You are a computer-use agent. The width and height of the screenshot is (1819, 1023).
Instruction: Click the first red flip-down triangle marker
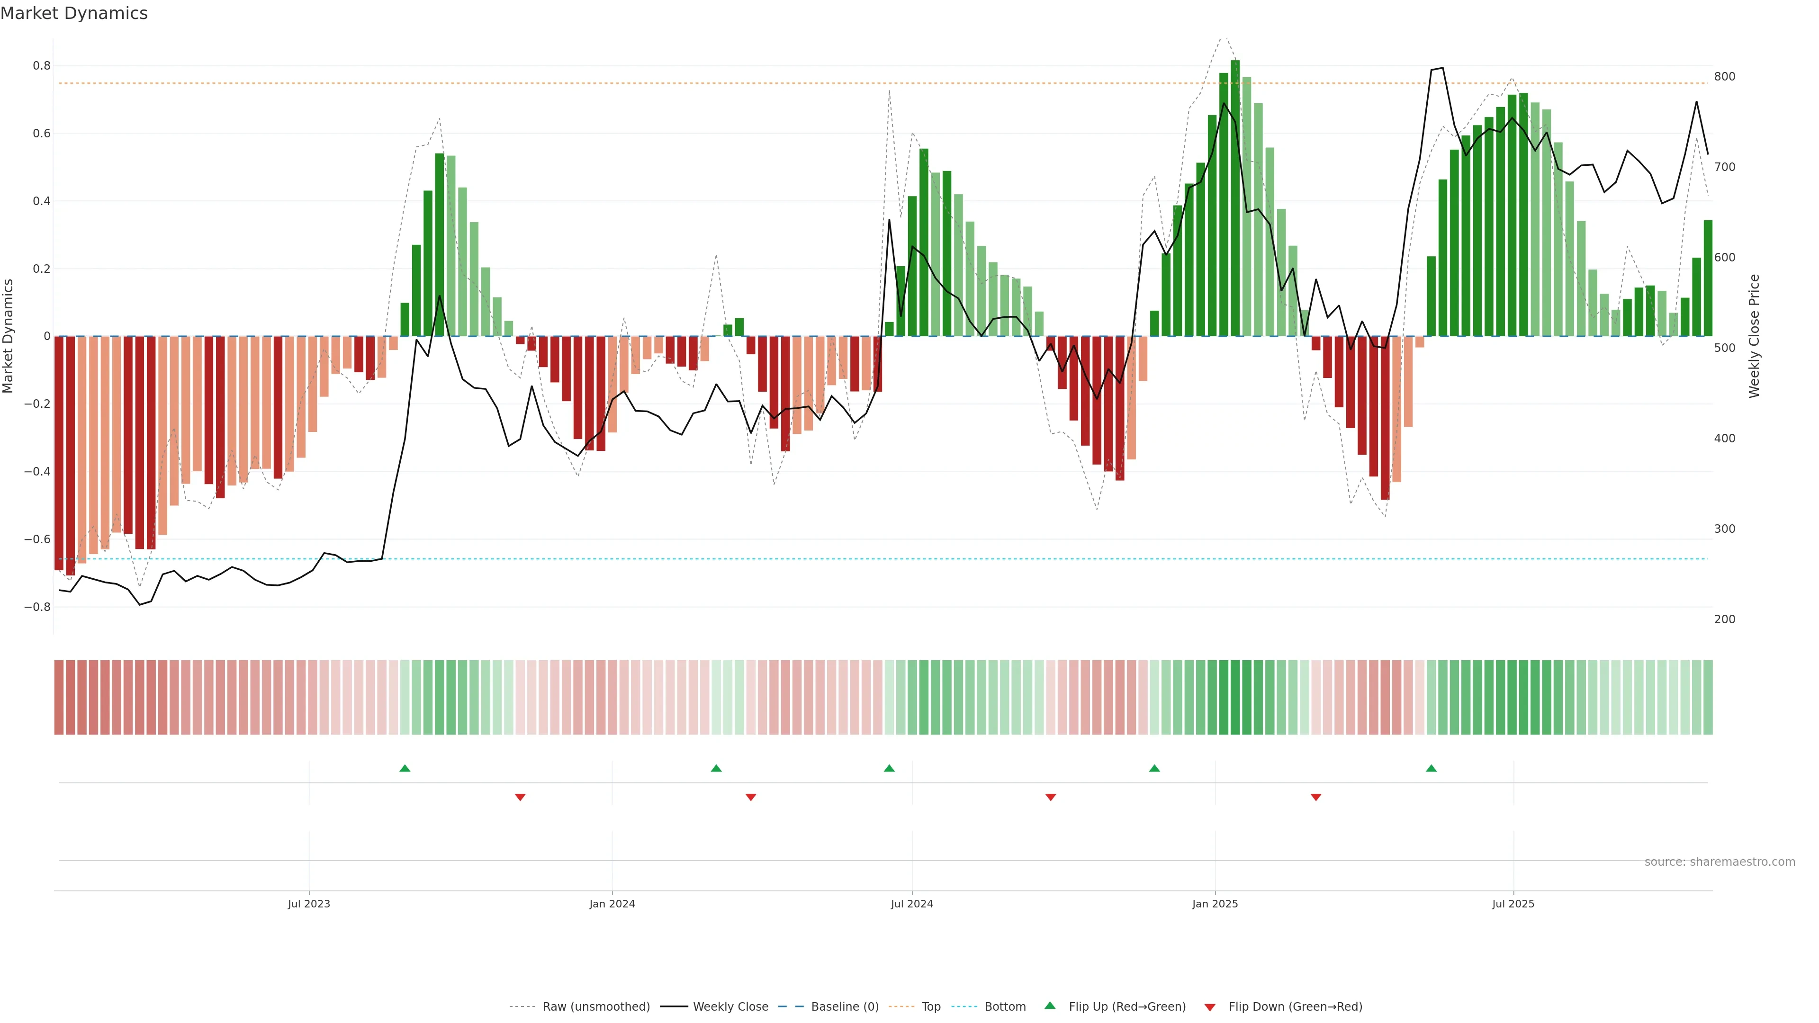click(521, 797)
